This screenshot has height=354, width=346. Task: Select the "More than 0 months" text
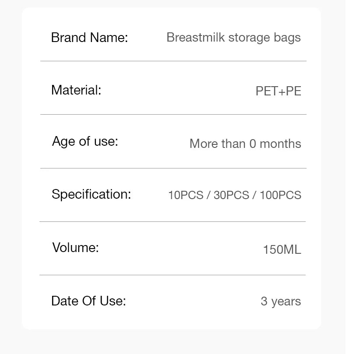point(245,144)
